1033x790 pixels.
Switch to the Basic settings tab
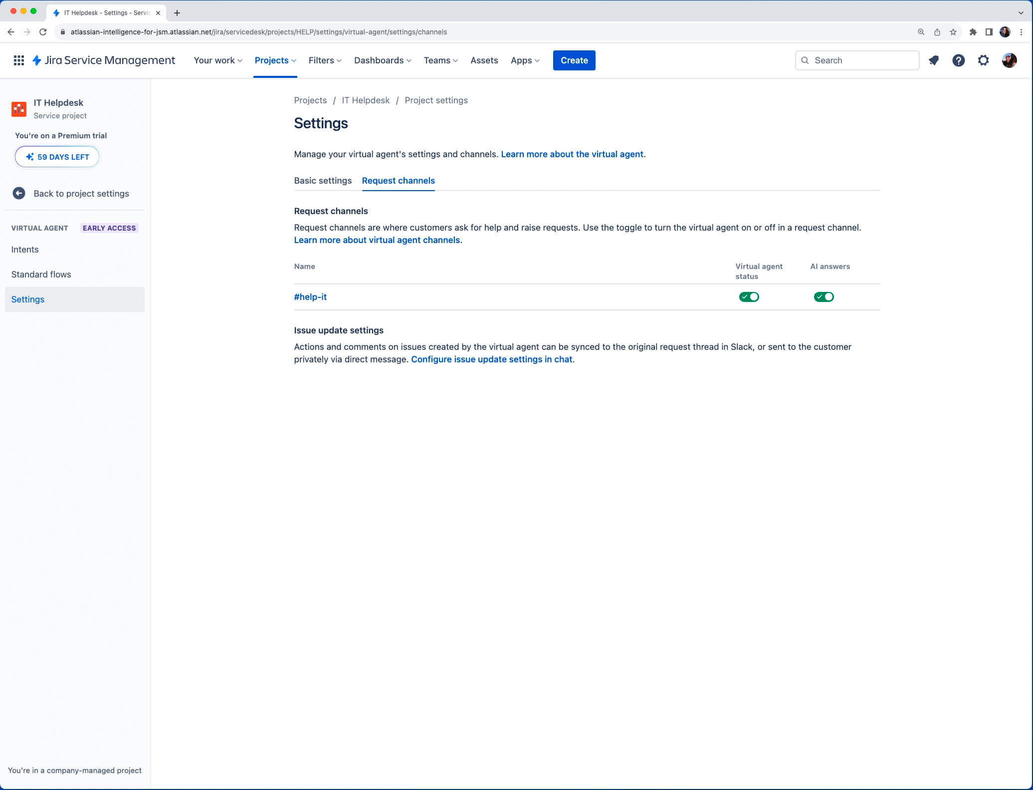323,180
